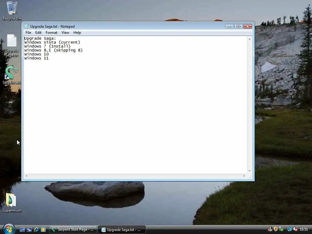
Task: Open the Recycle Bin desktop icon
Action: tap(12, 11)
